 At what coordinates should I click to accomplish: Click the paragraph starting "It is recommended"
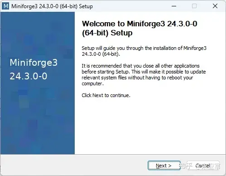[144, 74]
